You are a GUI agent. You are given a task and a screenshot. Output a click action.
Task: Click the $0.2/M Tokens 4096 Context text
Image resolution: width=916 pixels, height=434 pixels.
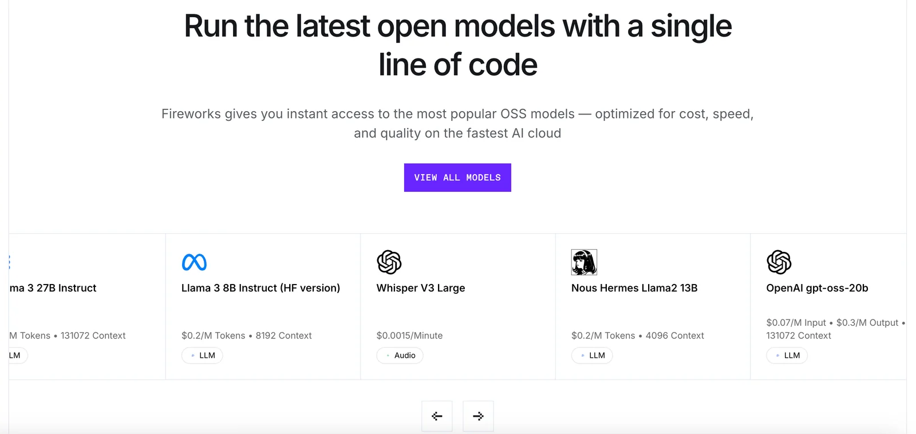(x=637, y=336)
